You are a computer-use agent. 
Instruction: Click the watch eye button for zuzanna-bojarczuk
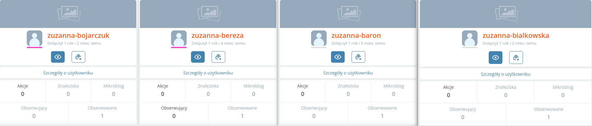point(58,57)
